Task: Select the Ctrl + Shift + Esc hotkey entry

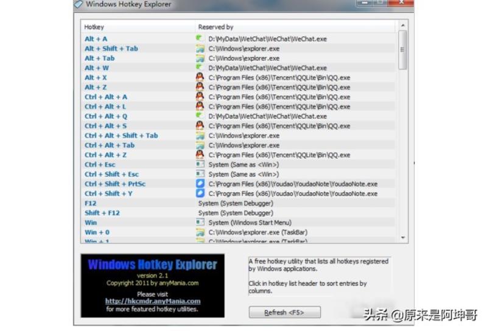Action: 111,174
